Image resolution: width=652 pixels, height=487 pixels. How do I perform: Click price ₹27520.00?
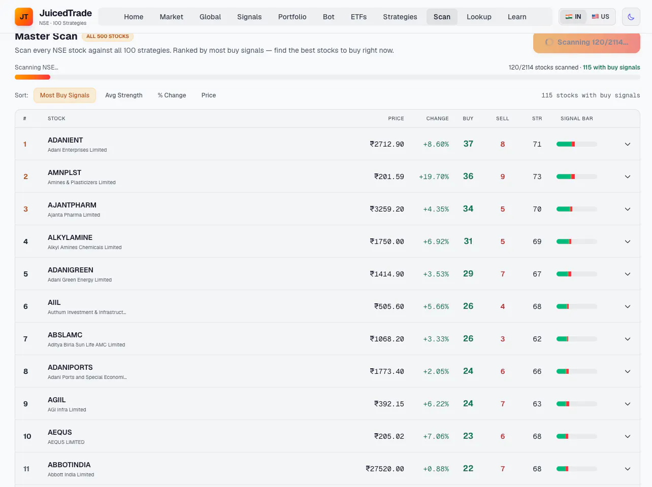(x=385, y=469)
